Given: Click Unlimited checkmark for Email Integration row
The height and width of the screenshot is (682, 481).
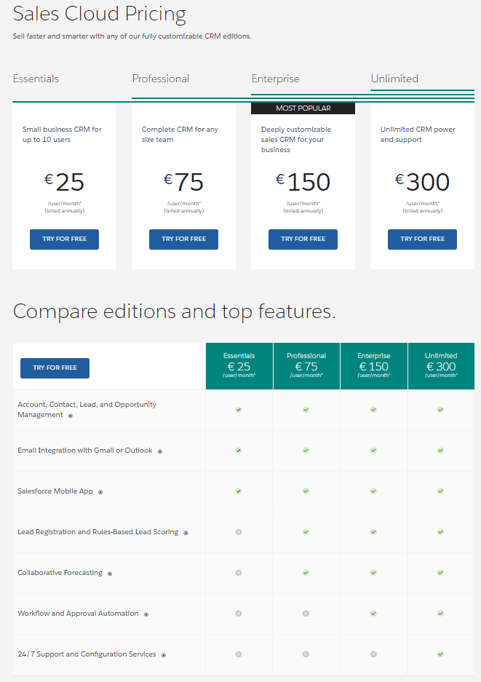Looking at the screenshot, I should click(x=440, y=451).
